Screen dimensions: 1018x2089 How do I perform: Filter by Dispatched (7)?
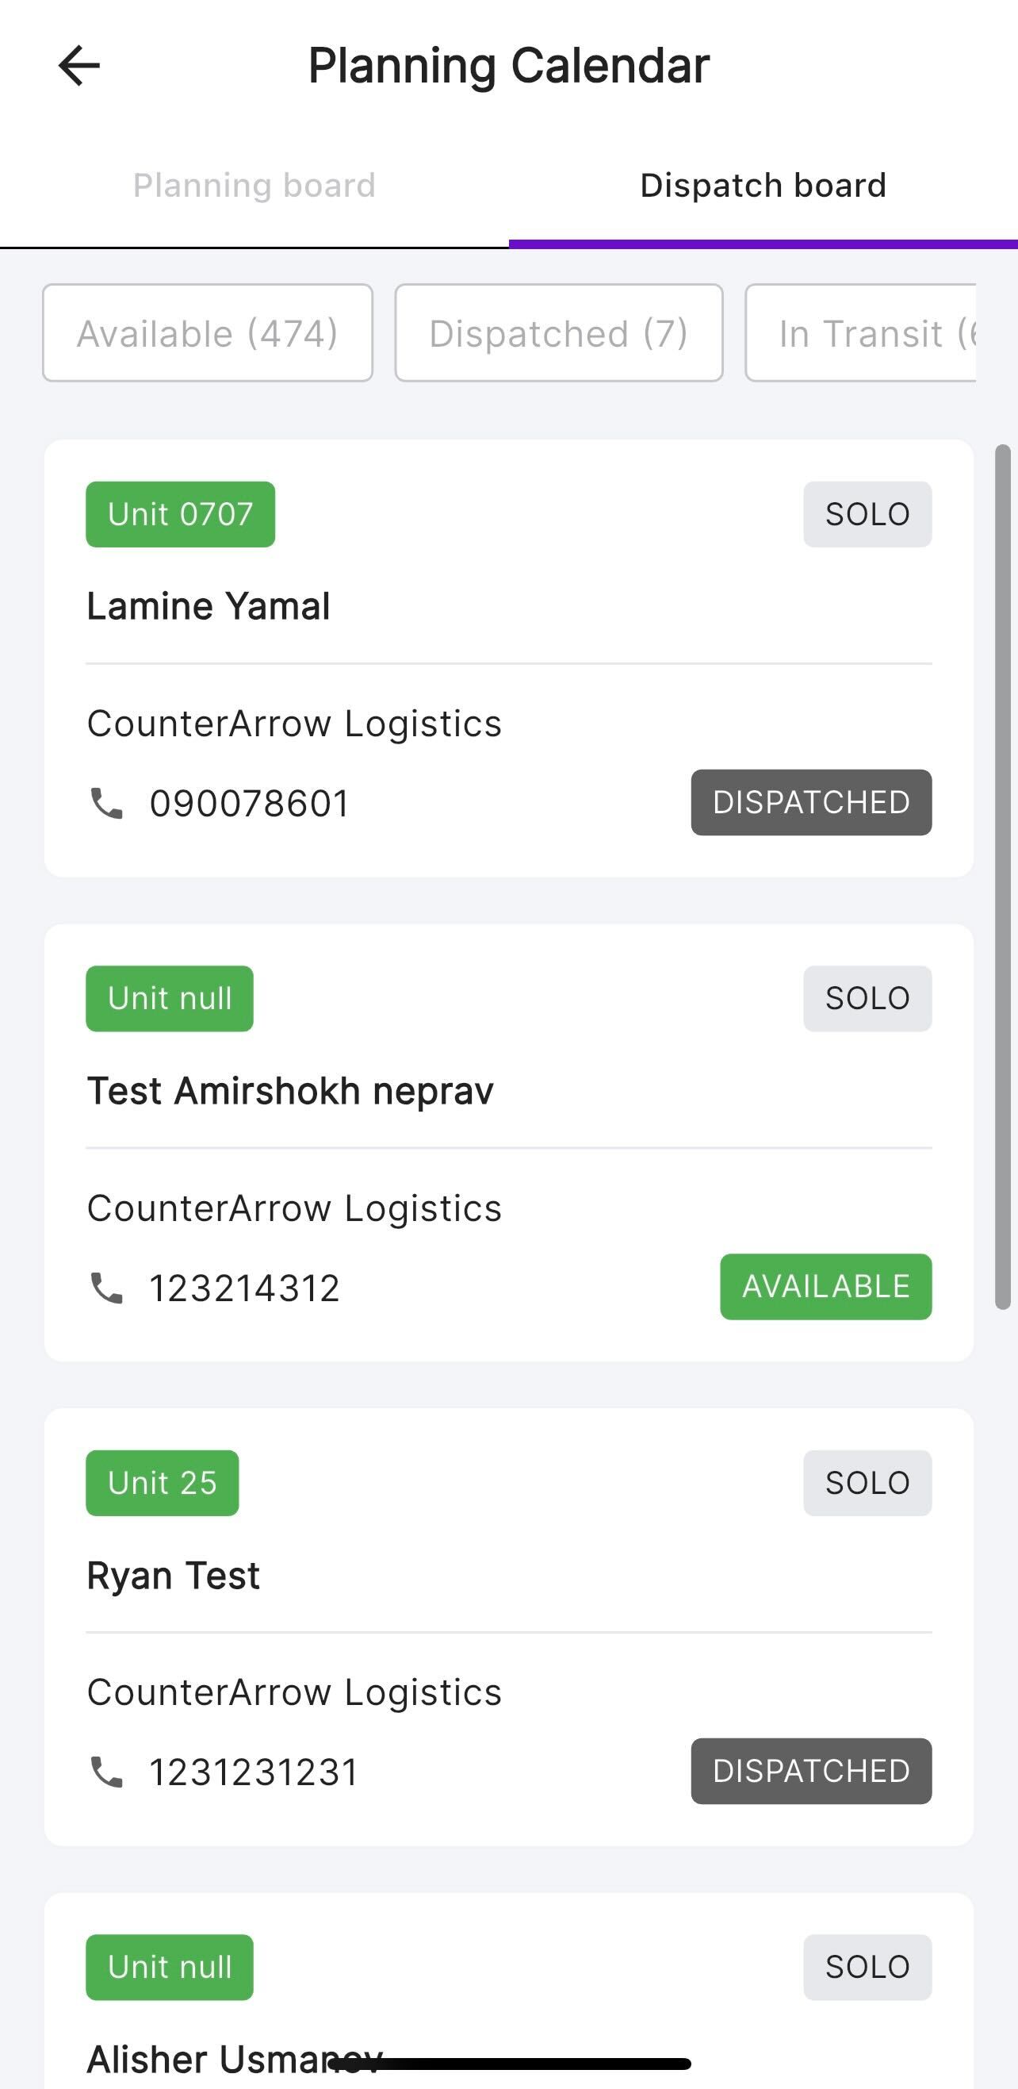(x=558, y=332)
